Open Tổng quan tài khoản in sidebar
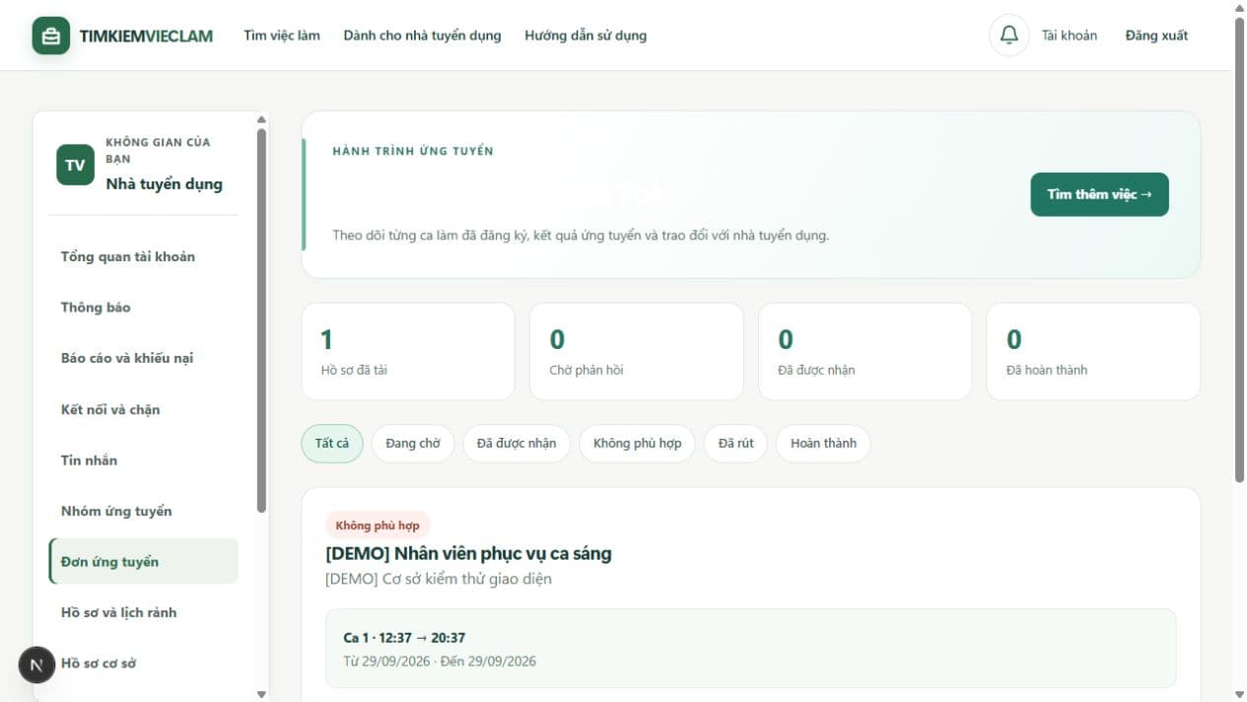Screen dimensions: 1247x702 (x=144, y=256)
